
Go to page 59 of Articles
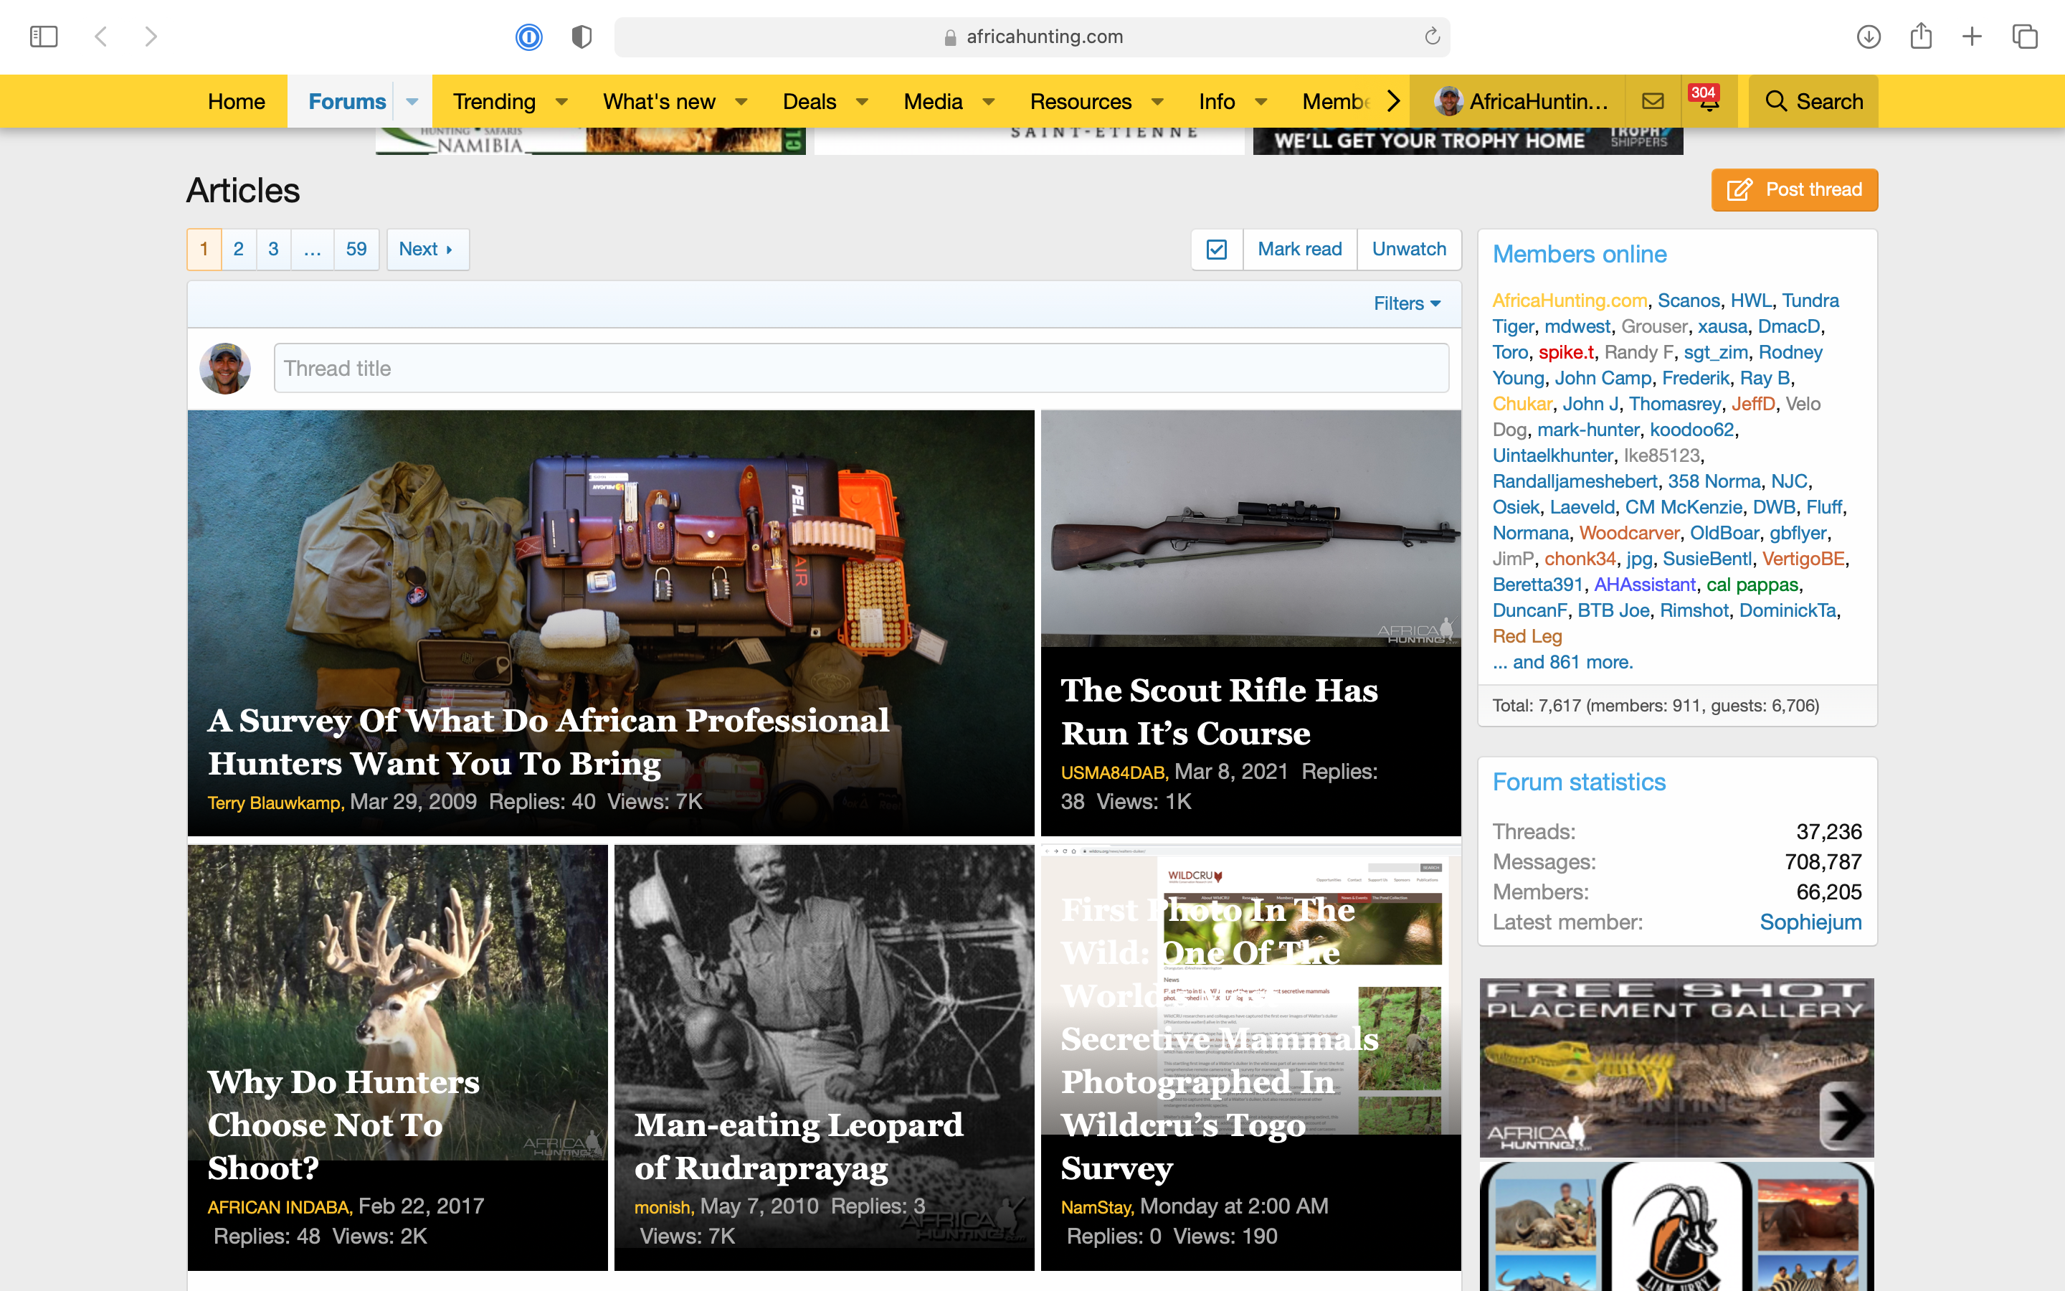pyautogui.click(x=356, y=250)
